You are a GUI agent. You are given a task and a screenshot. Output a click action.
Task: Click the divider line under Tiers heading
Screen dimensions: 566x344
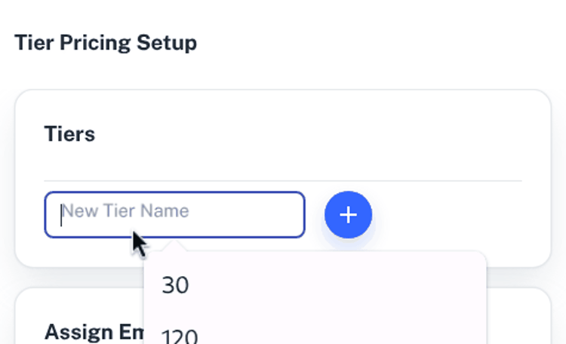tap(283, 181)
